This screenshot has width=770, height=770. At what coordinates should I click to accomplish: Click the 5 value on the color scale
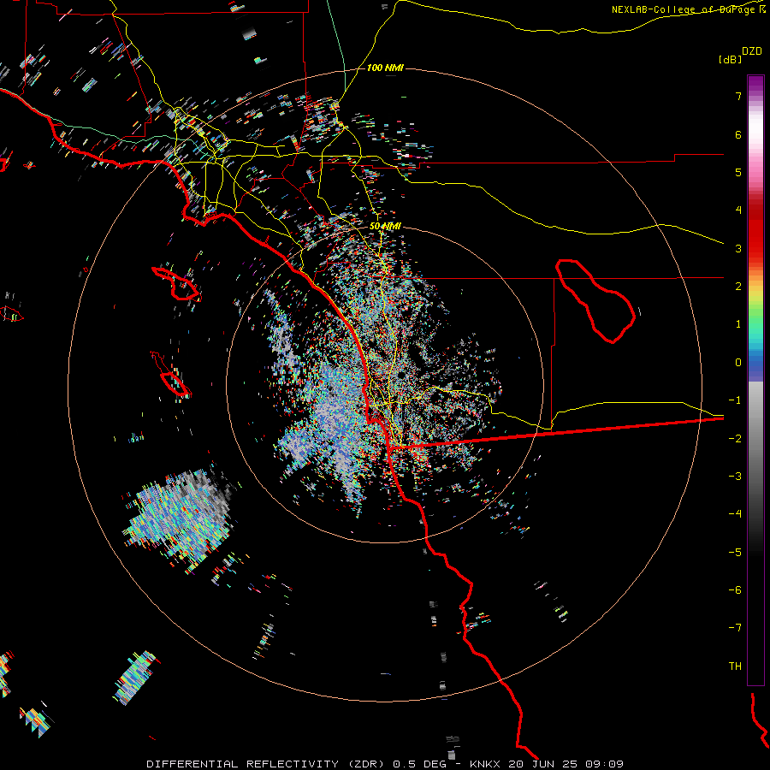[738, 172]
